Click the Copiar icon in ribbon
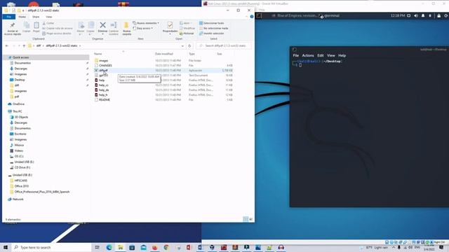Screen dimensions: 449x252 pyautogui.click(x=27, y=25)
